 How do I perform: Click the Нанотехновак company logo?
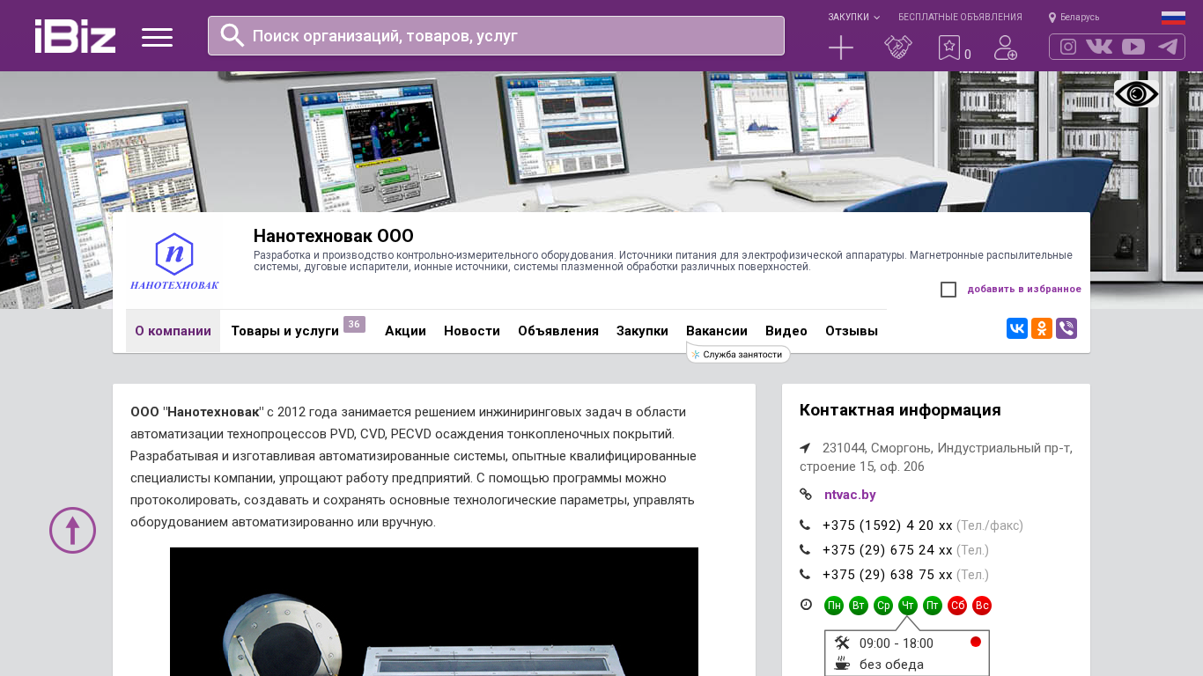click(x=174, y=261)
